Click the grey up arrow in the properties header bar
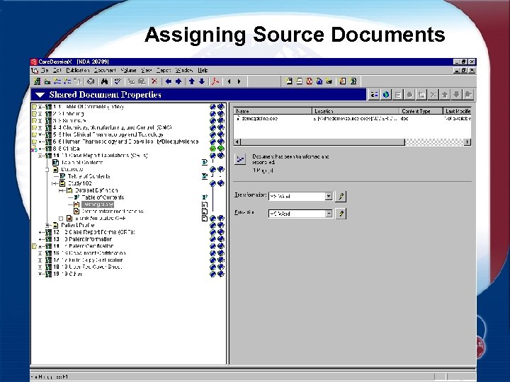 445,95
